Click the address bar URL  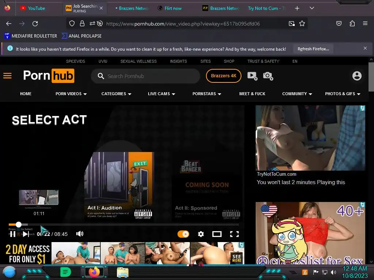183,24
